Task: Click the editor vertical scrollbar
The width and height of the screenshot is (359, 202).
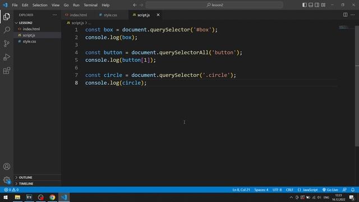Action: click(x=357, y=86)
